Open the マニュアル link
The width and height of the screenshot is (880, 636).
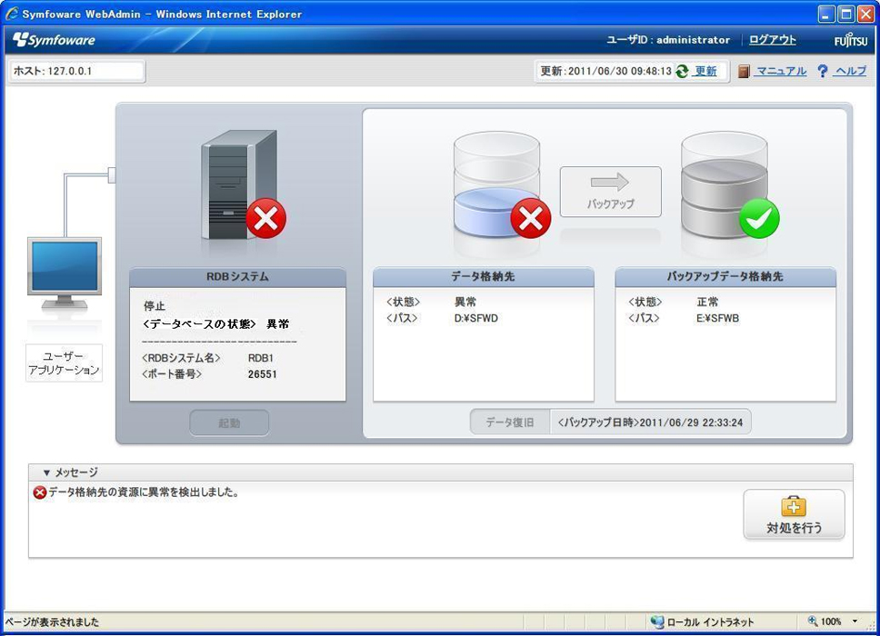[x=781, y=71]
